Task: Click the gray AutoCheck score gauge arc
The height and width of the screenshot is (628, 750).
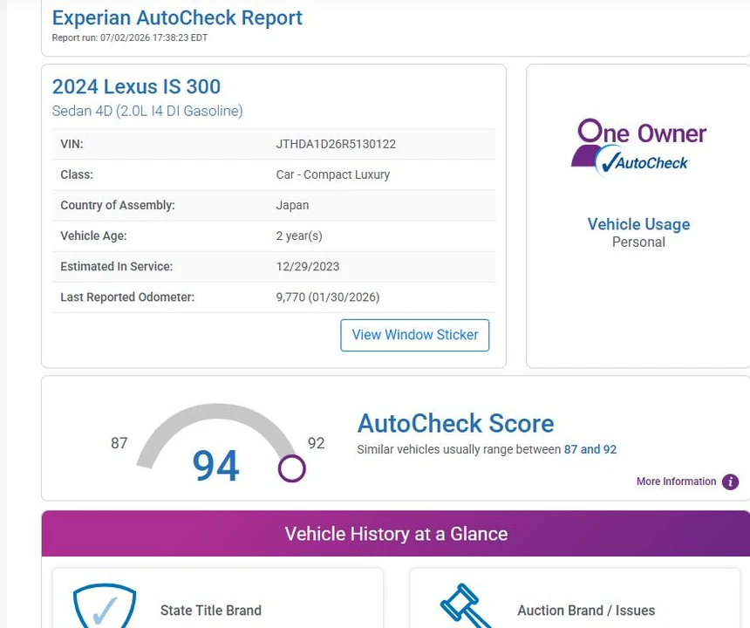Action: tap(216, 413)
